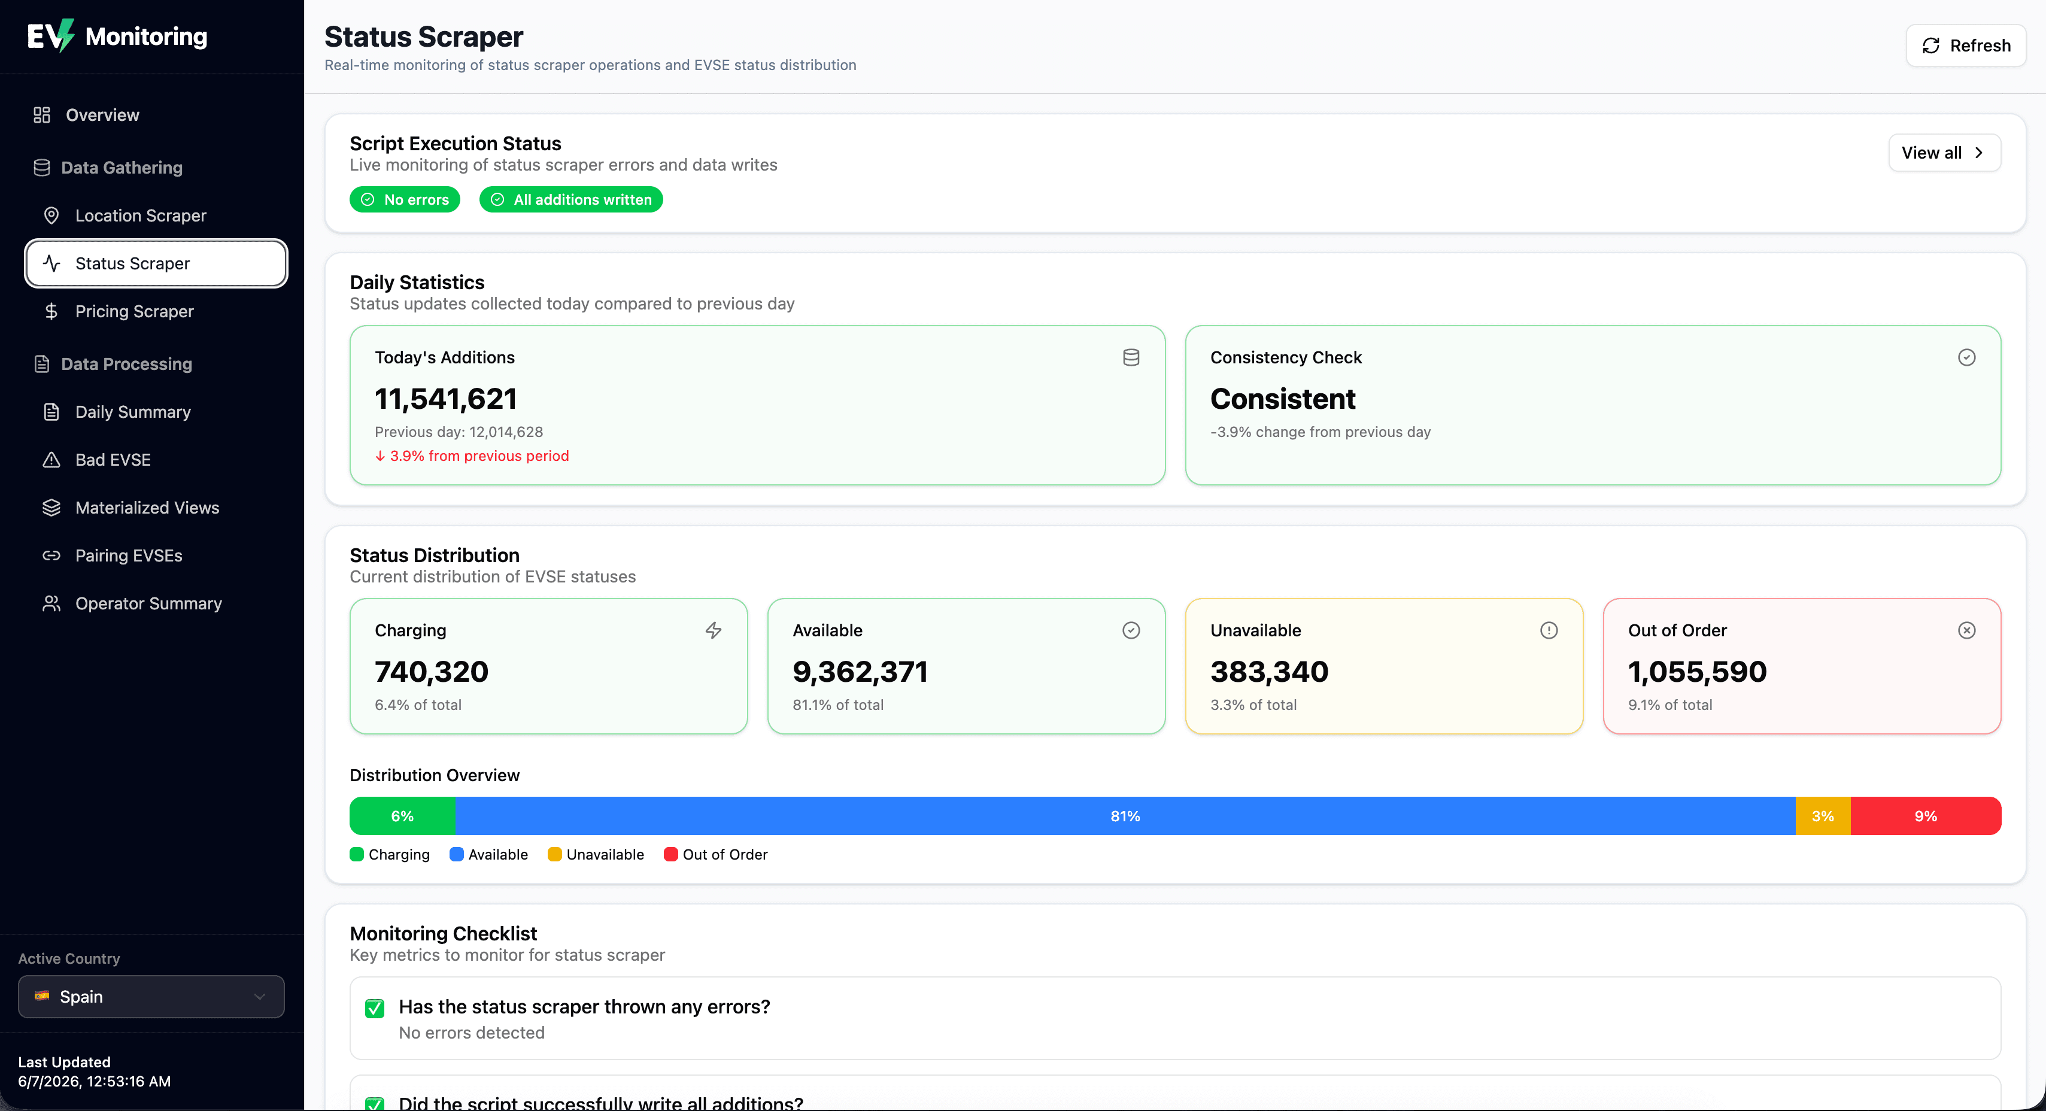Click the red Out of Order legend swatch
2046x1111 pixels.
point(670,854)
